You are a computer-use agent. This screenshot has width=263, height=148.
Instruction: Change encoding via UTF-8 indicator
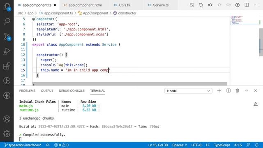click(196, 145)
